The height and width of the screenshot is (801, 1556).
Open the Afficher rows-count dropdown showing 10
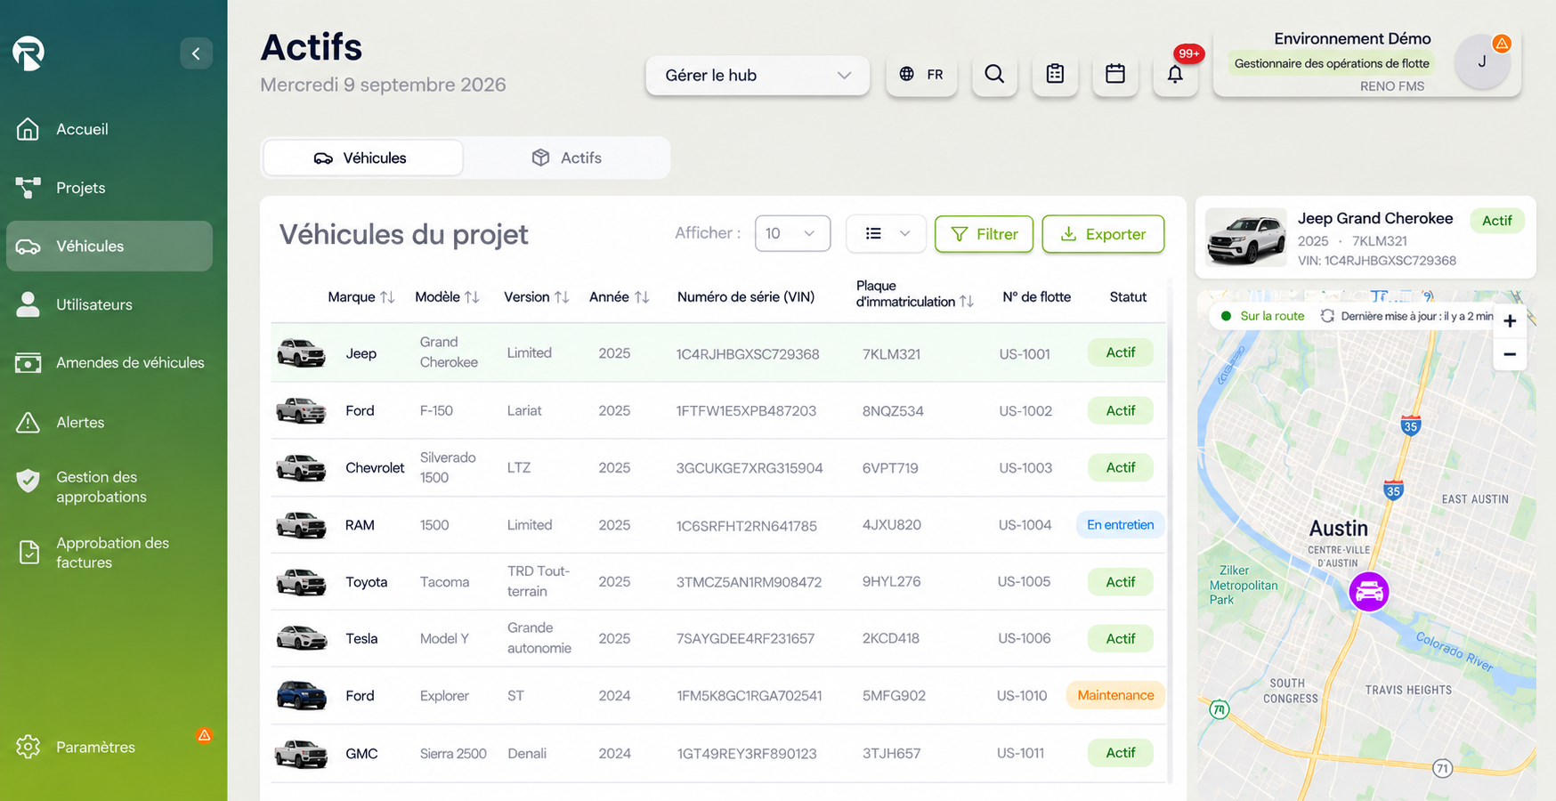coord(792,233)
